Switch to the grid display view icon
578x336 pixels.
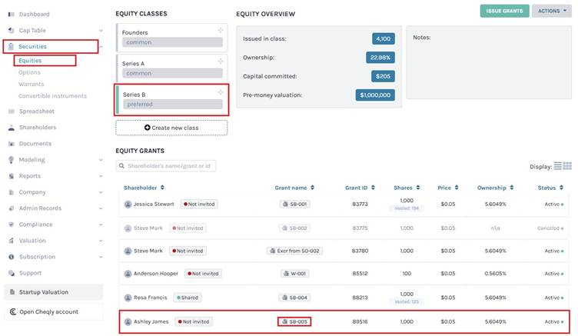click(567, 166)
